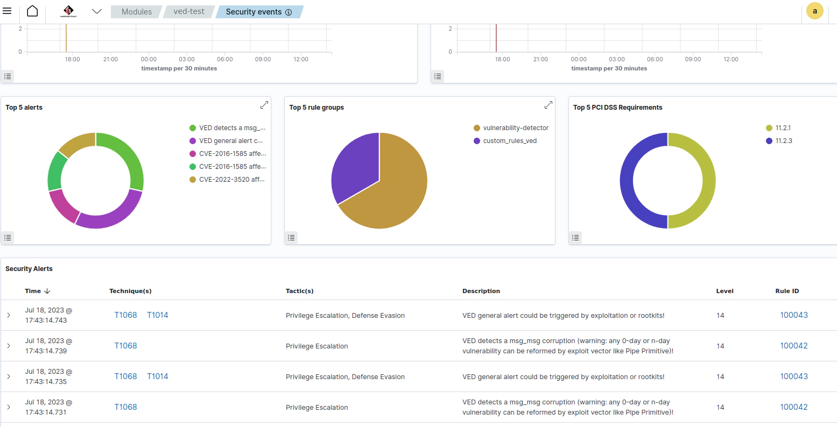837x427 pixels.
Task: Expand the Top 5 rule groups panel
Action: 548,105
